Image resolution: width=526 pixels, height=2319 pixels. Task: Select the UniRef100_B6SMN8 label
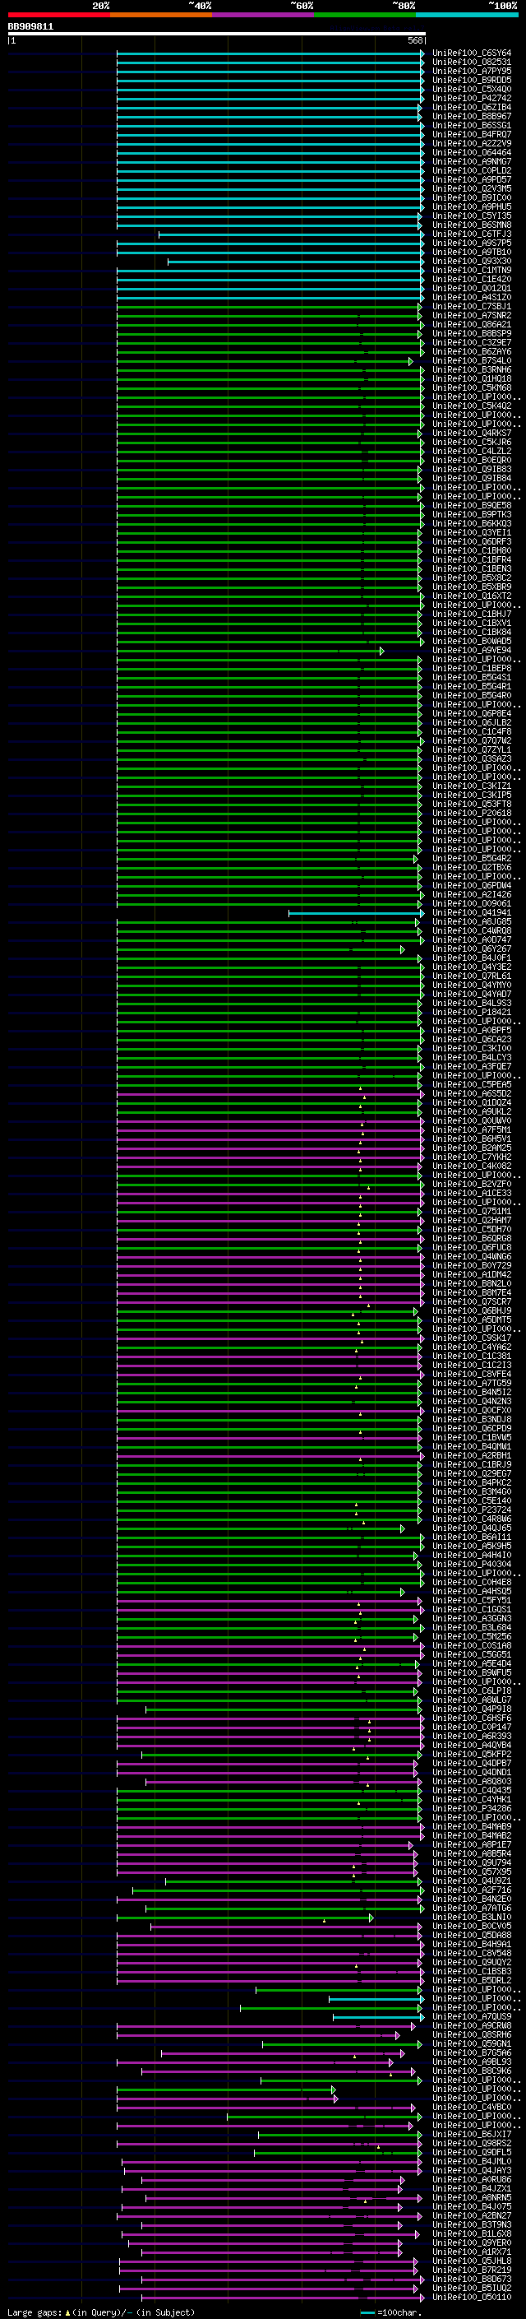click(x=472, y=225)
